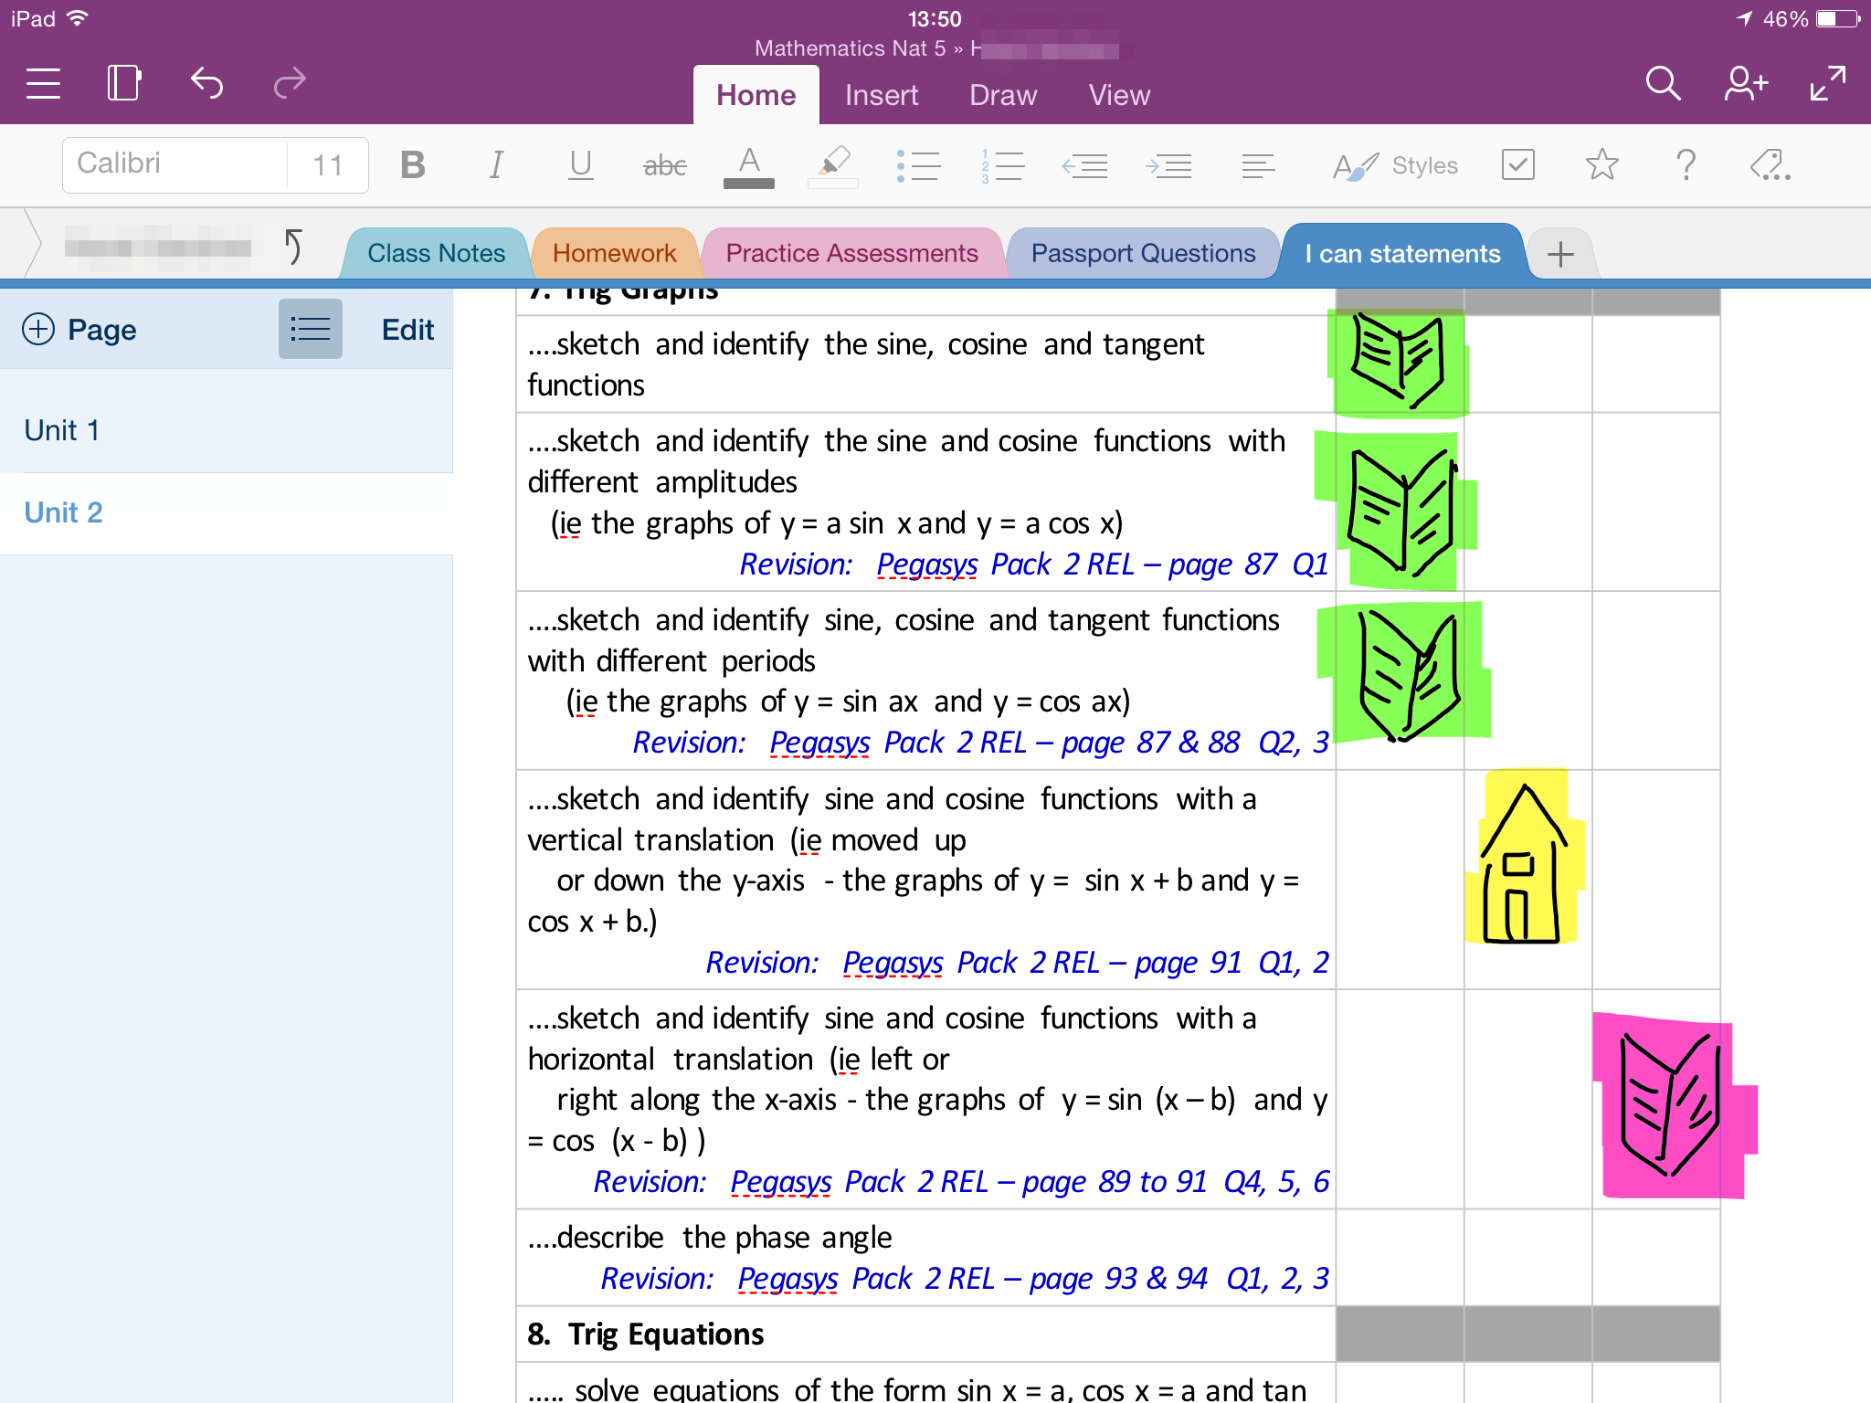The height and width of the screenshot is (1403, 1871).
Task: Tap the share notebook person icon
Action: (x=1745, y=84)
